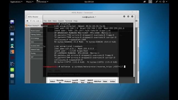Open the Places menu
Image resolution: width=178 pixels, height=100 pixels.
(30, 2)
